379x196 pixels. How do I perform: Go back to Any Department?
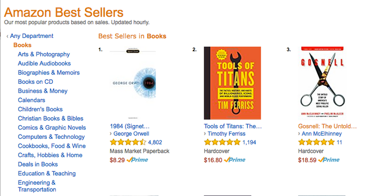pyautogui.click(x=32, y=36)
